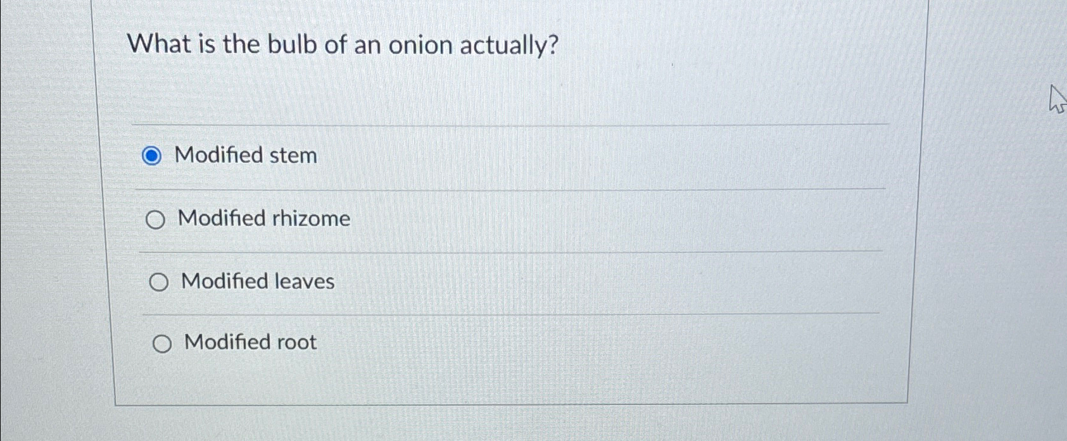Deselect the currently chosen Modified stem option
Image resolution: width=1067 pixels, height=441 pixels.
pyautogui.click(x=153, y=156)
